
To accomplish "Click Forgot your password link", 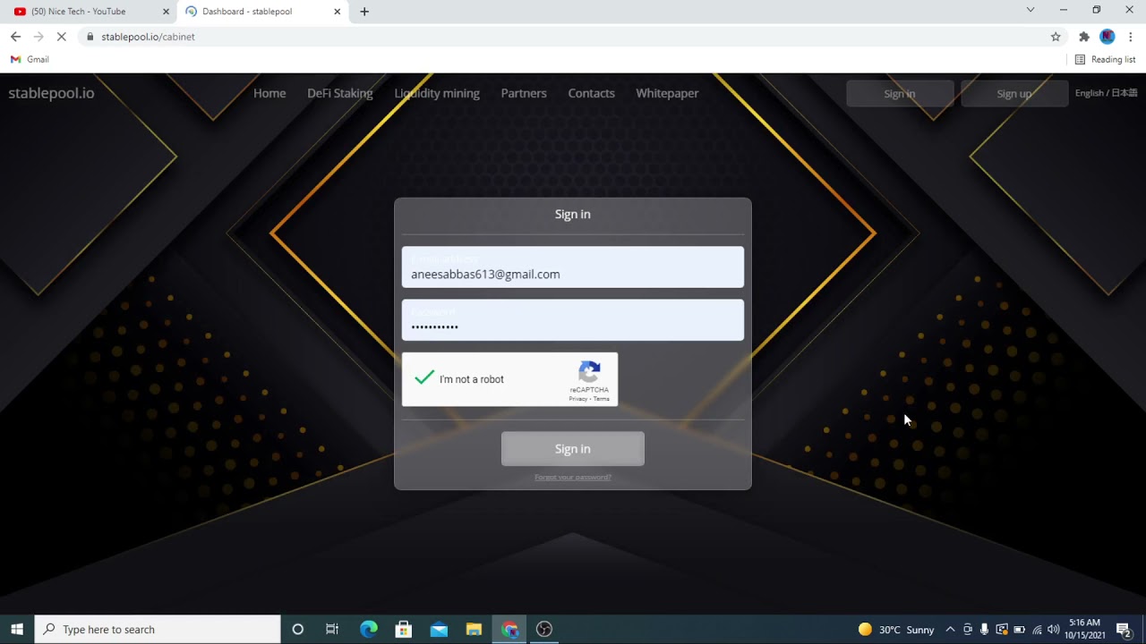I will click(573, 477).
